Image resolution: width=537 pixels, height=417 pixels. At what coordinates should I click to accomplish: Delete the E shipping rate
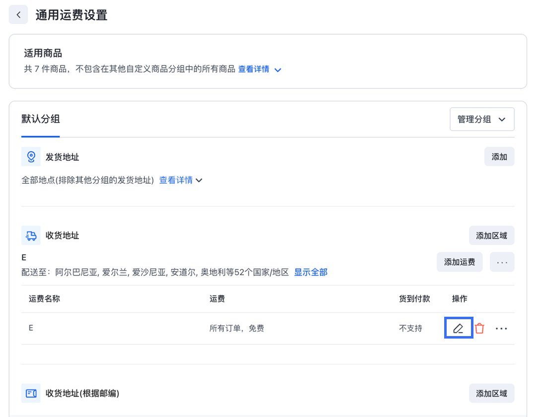click(479, 328)
